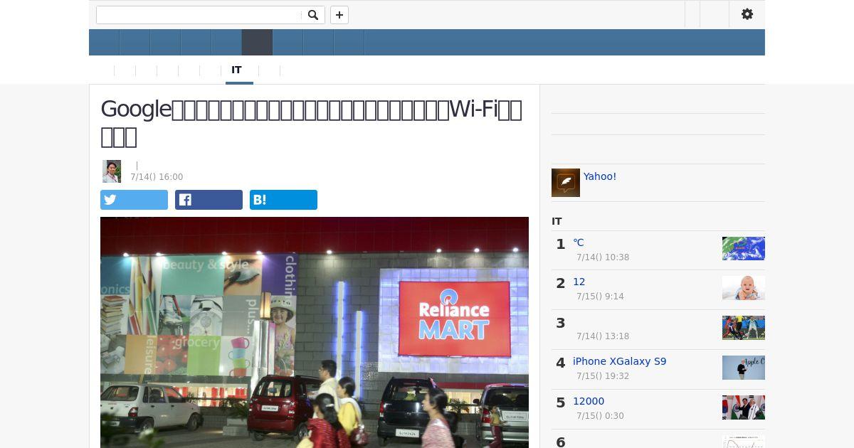Bookmark the article with Hatena B! button
The height and width of the screenshot is (448, 854).
[283, 200]
